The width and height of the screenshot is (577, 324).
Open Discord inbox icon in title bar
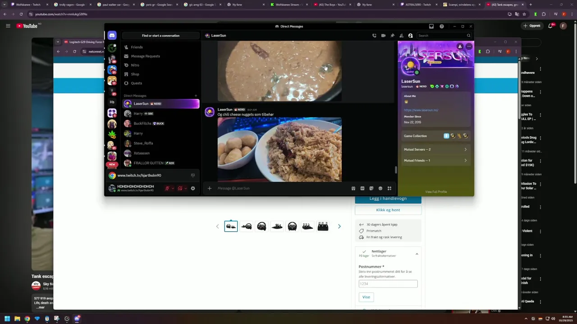431,26
